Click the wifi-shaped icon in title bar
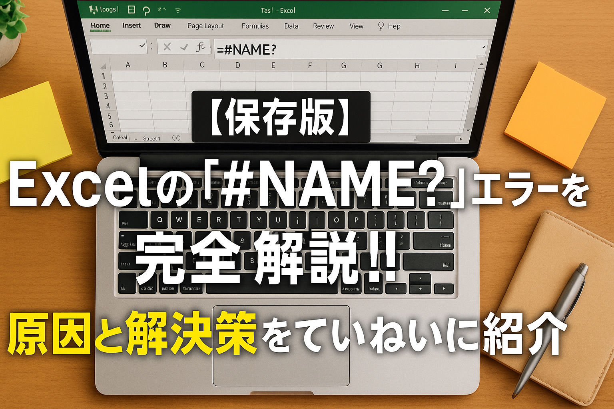This screenshot has height=409, width=614. pyautogui.click(x=178, y=10)
